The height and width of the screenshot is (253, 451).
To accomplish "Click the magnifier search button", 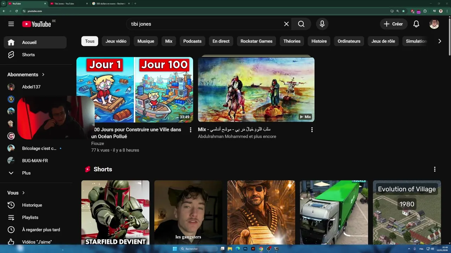I will [301, 24].
